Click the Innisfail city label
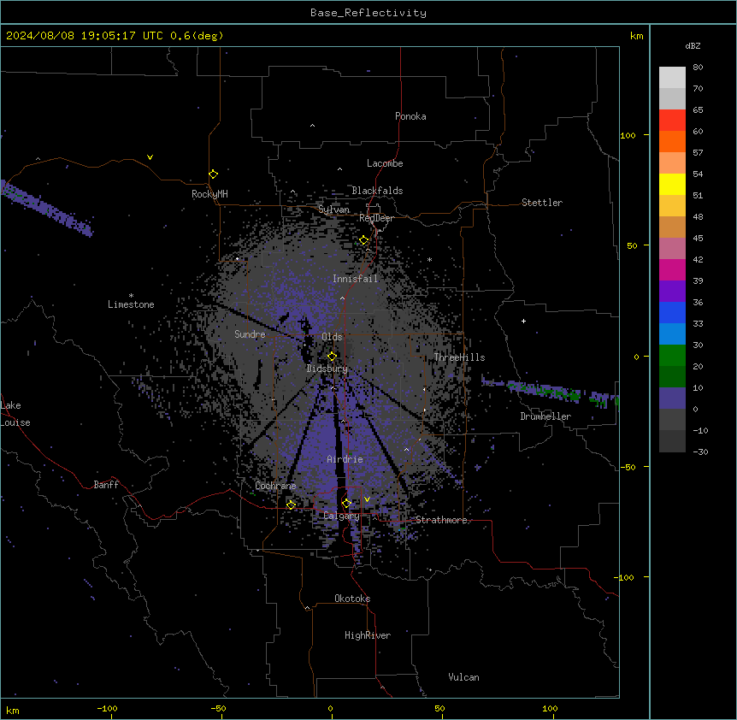 pos(355,279)
